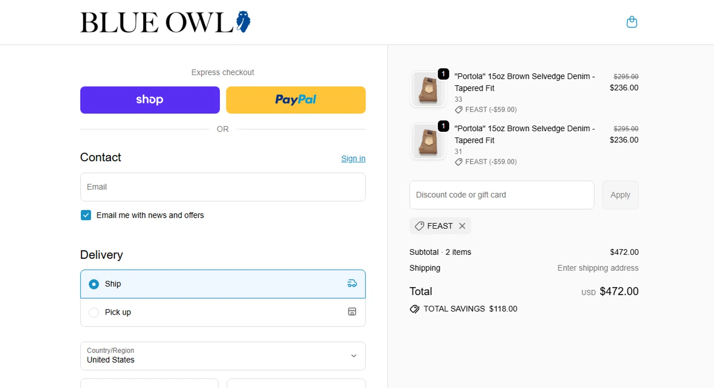Click quantity badge on size 31 jeans

(443, 126)
